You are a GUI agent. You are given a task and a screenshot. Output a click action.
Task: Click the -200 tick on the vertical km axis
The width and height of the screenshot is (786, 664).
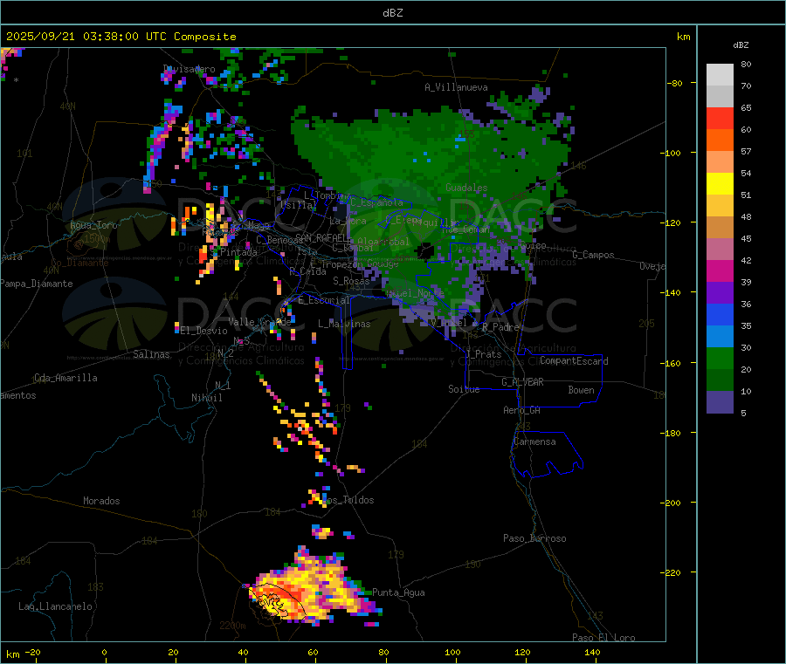tap(672, 503)
